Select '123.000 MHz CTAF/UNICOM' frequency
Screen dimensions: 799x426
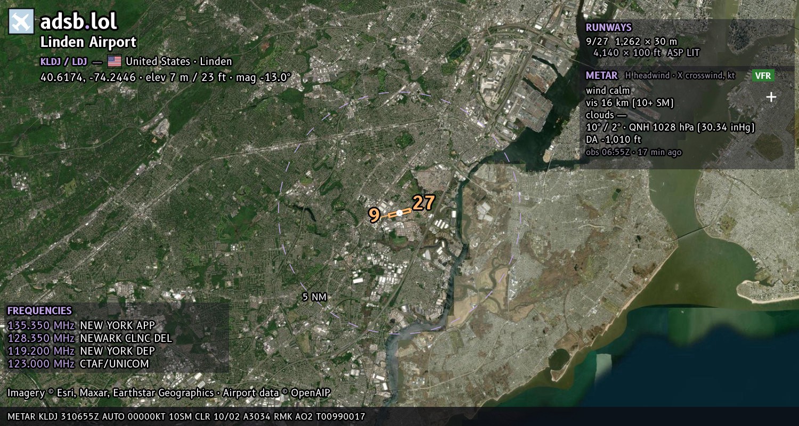tap(78, 364)
